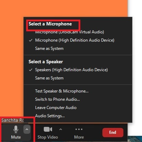
Task: Click the microphone Mute icon
Action: point(16,129)
